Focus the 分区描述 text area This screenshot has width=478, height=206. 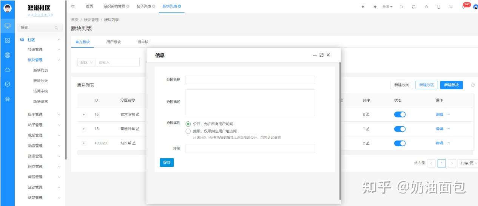(250, 102)
